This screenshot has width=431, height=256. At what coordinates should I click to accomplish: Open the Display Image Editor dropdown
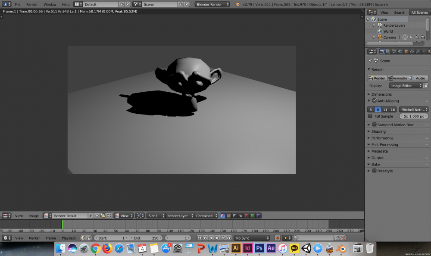pyautogui.click(x=406, y=86)
